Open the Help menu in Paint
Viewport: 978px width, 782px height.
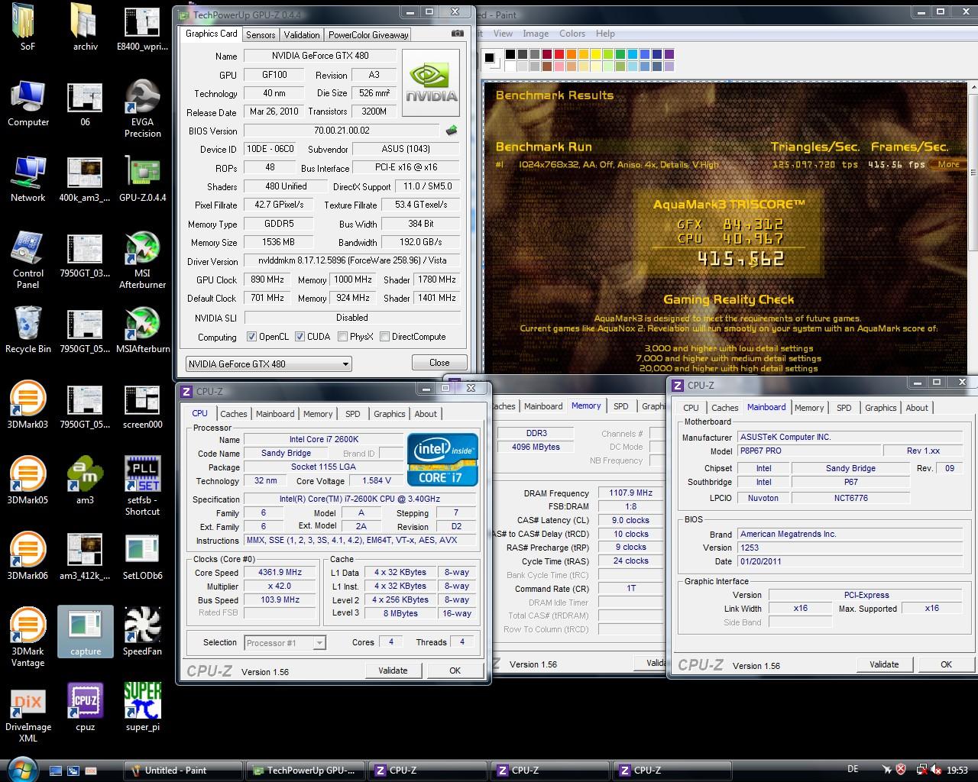pos(605,34)
